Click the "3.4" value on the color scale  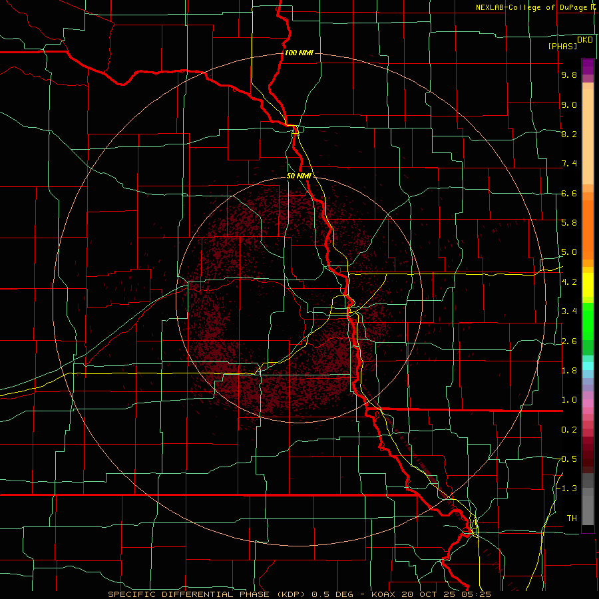pyautogui.click(x=569, y=311)
